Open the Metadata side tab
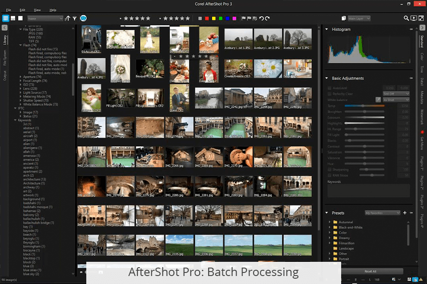The height and width of the screenshot is (284, 427). pos(422,97)
